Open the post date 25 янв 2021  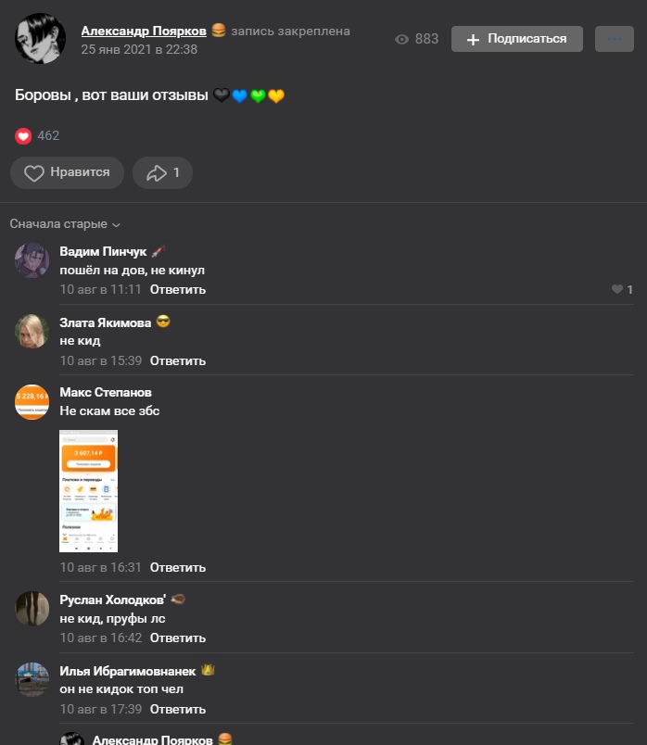pyautogui.click(x=139, y=49)
